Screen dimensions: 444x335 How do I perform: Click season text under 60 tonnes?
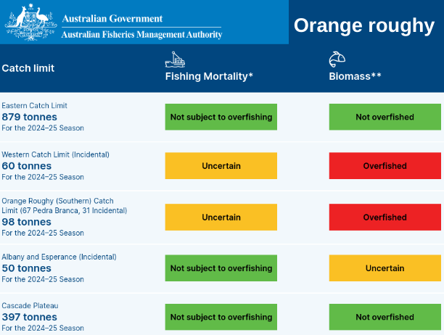pos(43,177)
